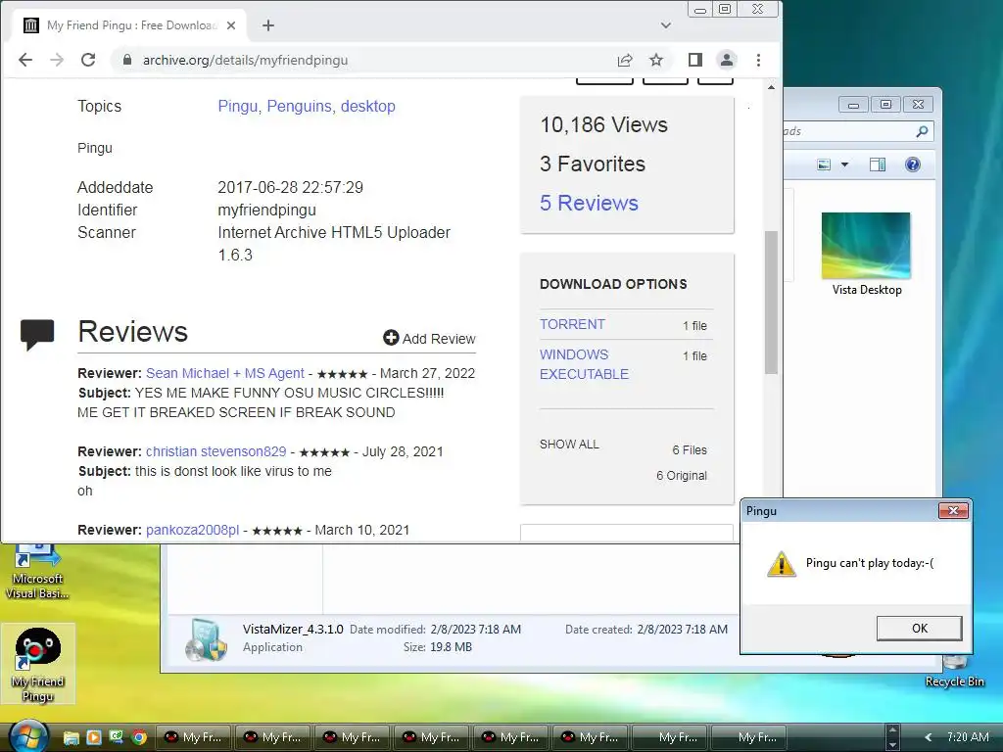Open Explorer help question-mark icon
Image resolution: width=1003 pixels, height=752 pixels.
[x=913, y=164]
